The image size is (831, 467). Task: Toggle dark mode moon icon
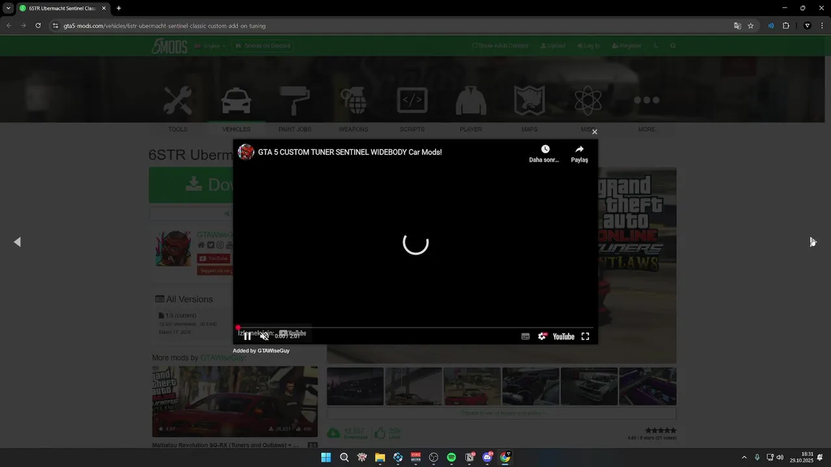tap(656, 46)
